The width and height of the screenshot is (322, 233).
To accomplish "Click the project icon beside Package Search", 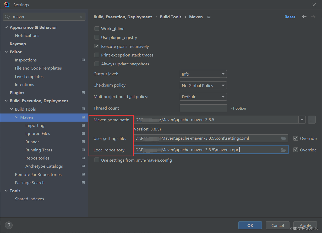I will (x=83, y=183).
